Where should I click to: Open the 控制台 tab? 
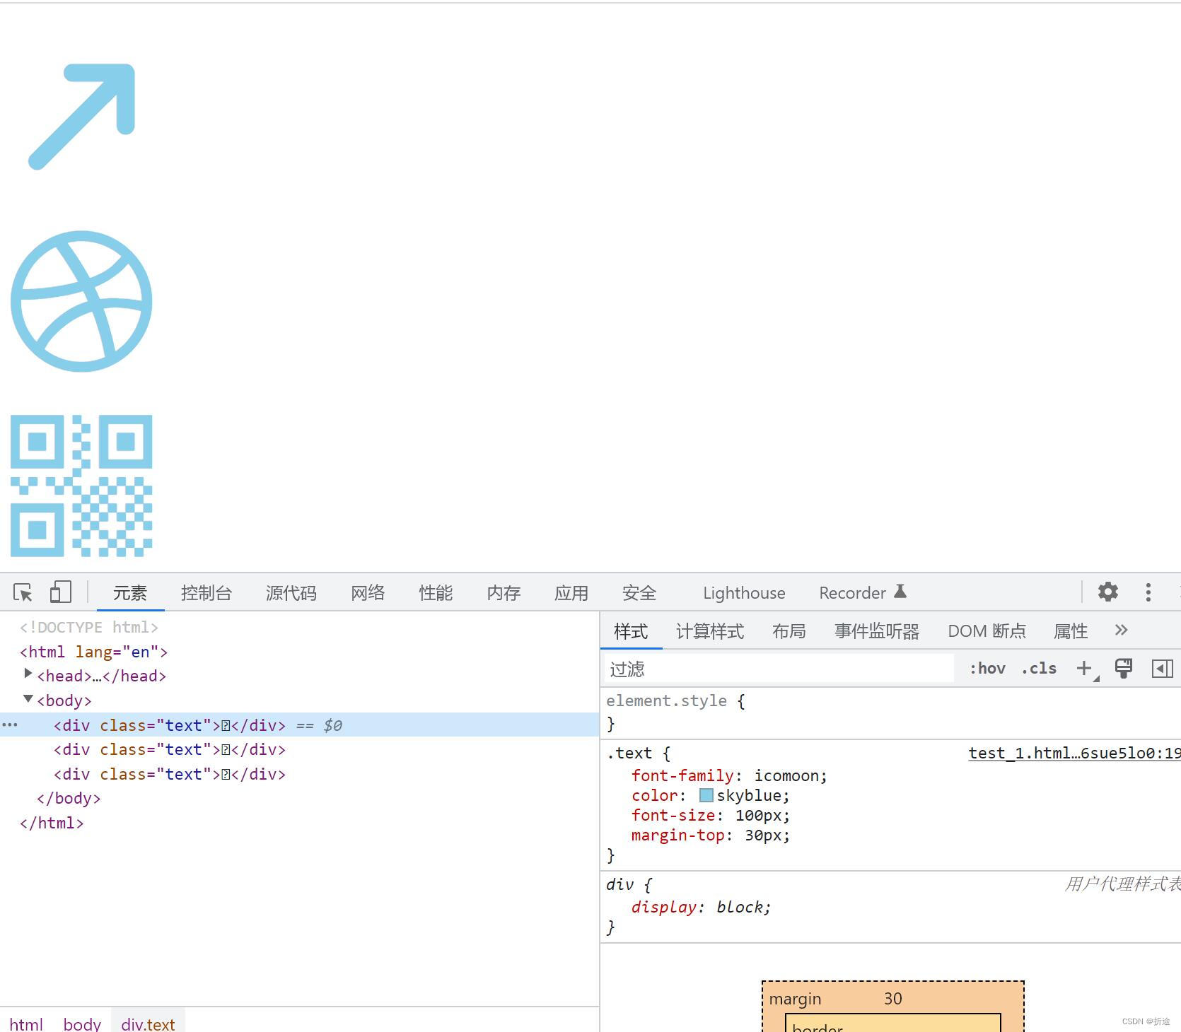[x=206, y=593]
